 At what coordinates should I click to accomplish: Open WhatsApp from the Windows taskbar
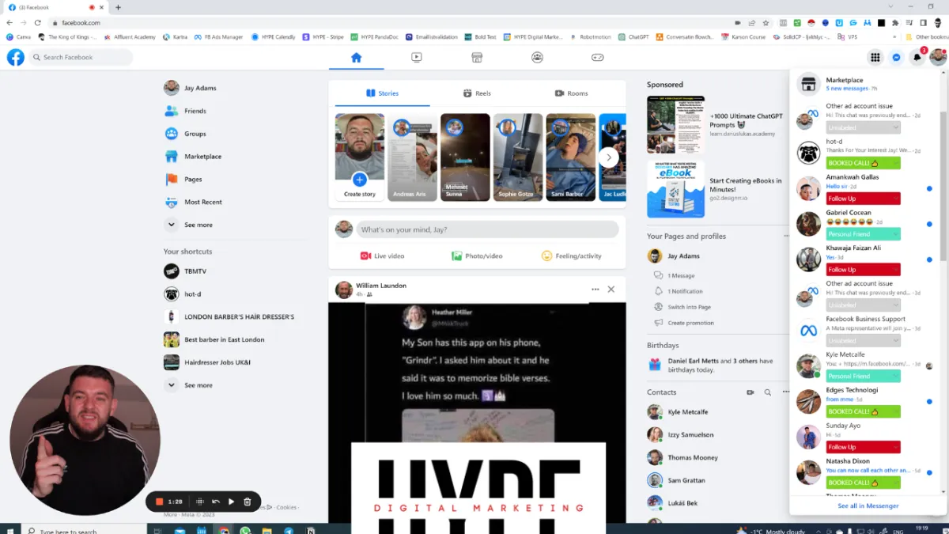[x=245, y=531]
